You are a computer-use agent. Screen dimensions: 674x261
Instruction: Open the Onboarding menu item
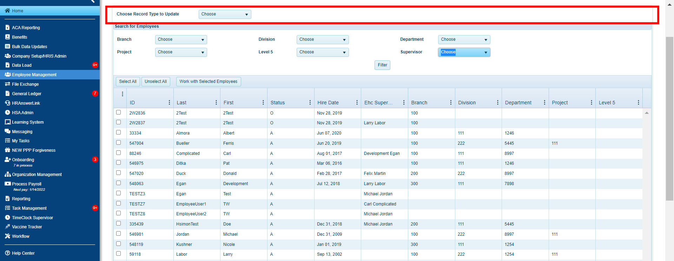coord(23,159)
